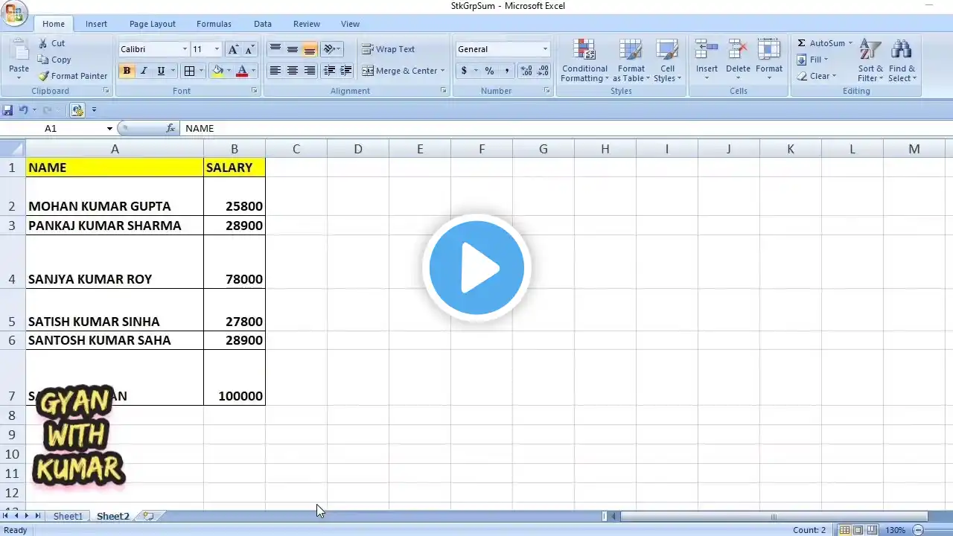
Task: Open the Calibri font name dropdown
Action: [185, 49]
